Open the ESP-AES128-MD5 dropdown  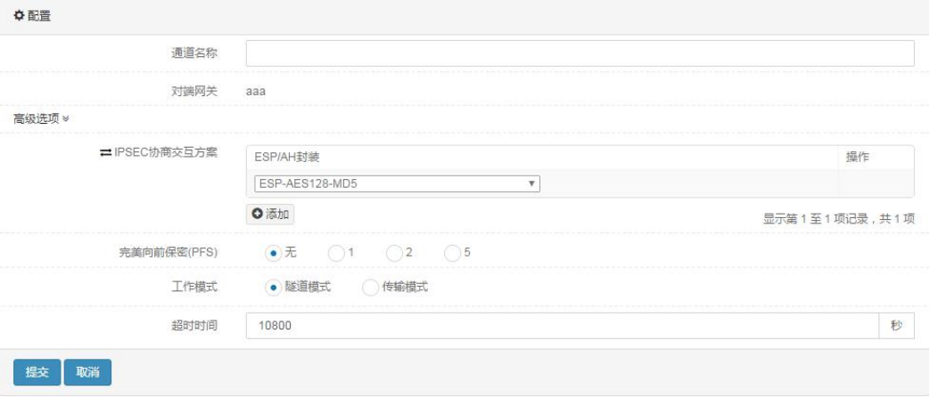[398, 183]
